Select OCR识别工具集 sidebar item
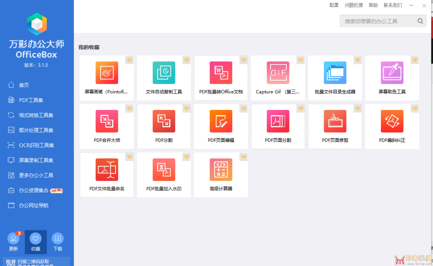Image resolution: width=433 pixels, height=266 pixels. (x=37, y=145)
